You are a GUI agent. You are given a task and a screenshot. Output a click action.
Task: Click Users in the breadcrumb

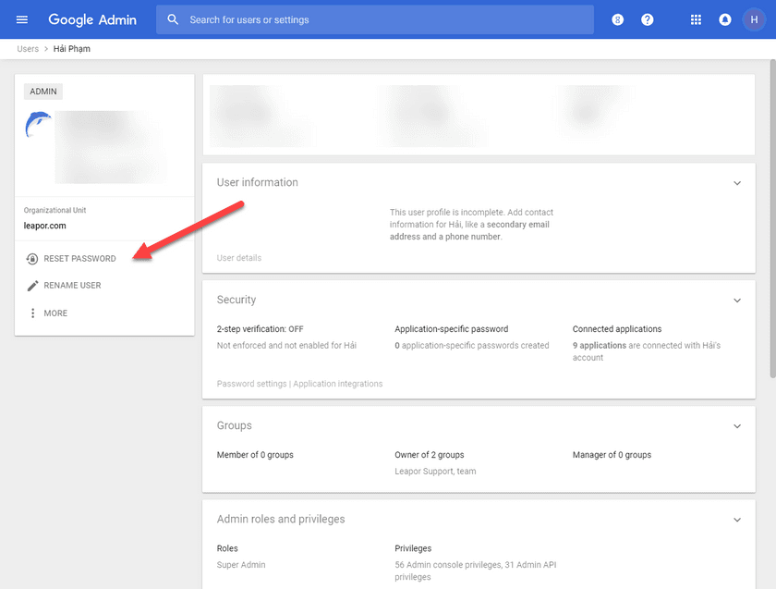tap(28, 48)
